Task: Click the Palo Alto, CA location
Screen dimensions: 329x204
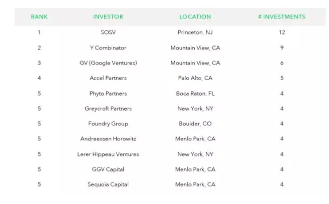Action: coord(195,78)
